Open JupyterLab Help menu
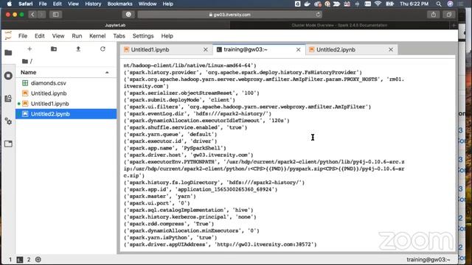 pos(167,36)
